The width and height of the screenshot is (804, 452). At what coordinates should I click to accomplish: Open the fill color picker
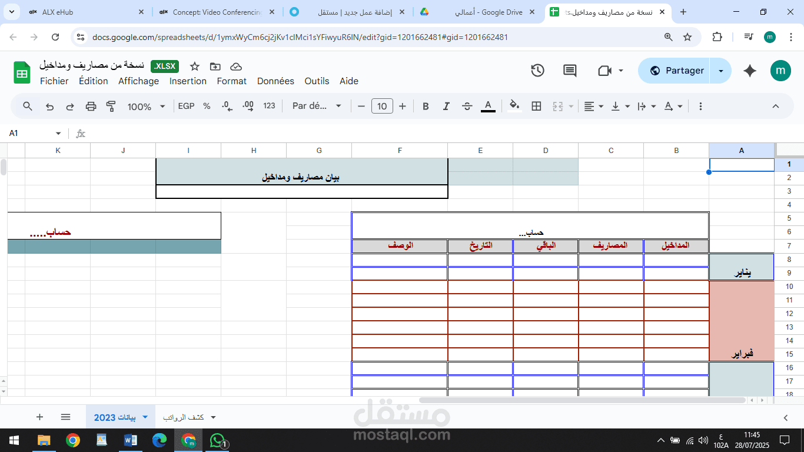point(514,107)
